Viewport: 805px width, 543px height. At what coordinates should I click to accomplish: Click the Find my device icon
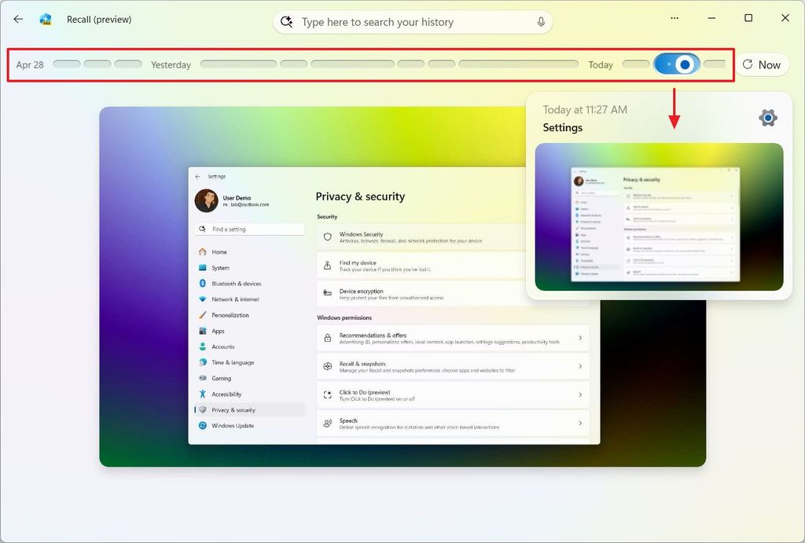(328, 266)
